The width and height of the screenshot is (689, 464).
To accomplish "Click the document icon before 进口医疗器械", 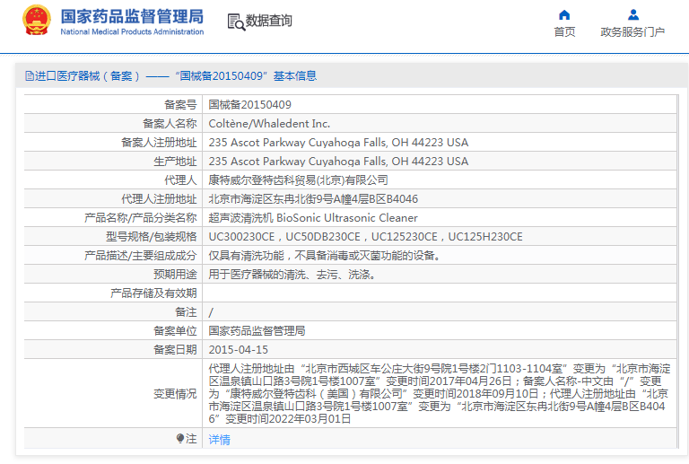I will coord(30,76).
